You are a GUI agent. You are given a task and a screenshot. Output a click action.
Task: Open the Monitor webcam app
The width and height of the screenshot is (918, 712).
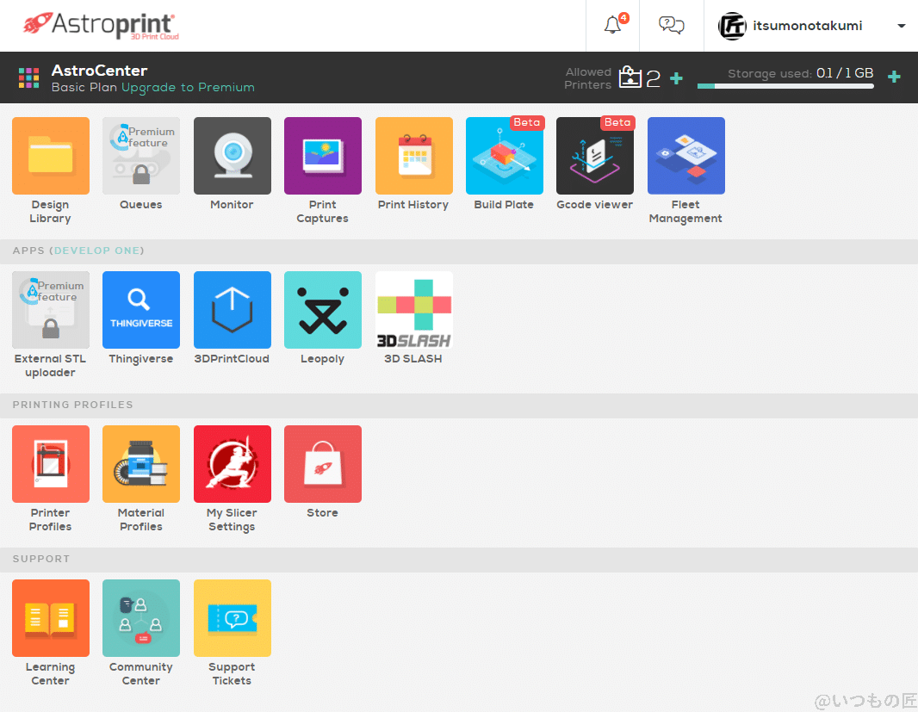(x=232, y=156)
